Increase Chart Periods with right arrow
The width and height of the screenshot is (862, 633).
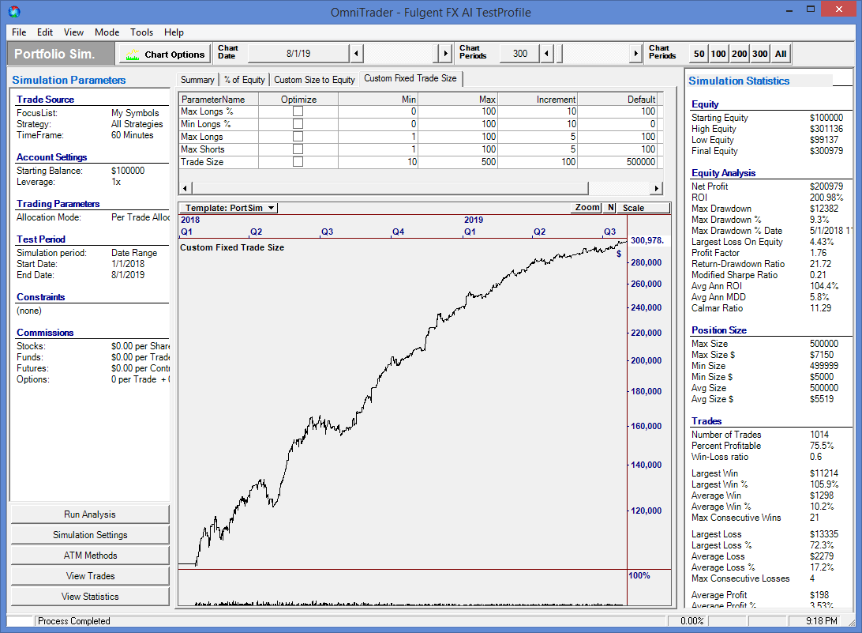[x=636, y=54]
